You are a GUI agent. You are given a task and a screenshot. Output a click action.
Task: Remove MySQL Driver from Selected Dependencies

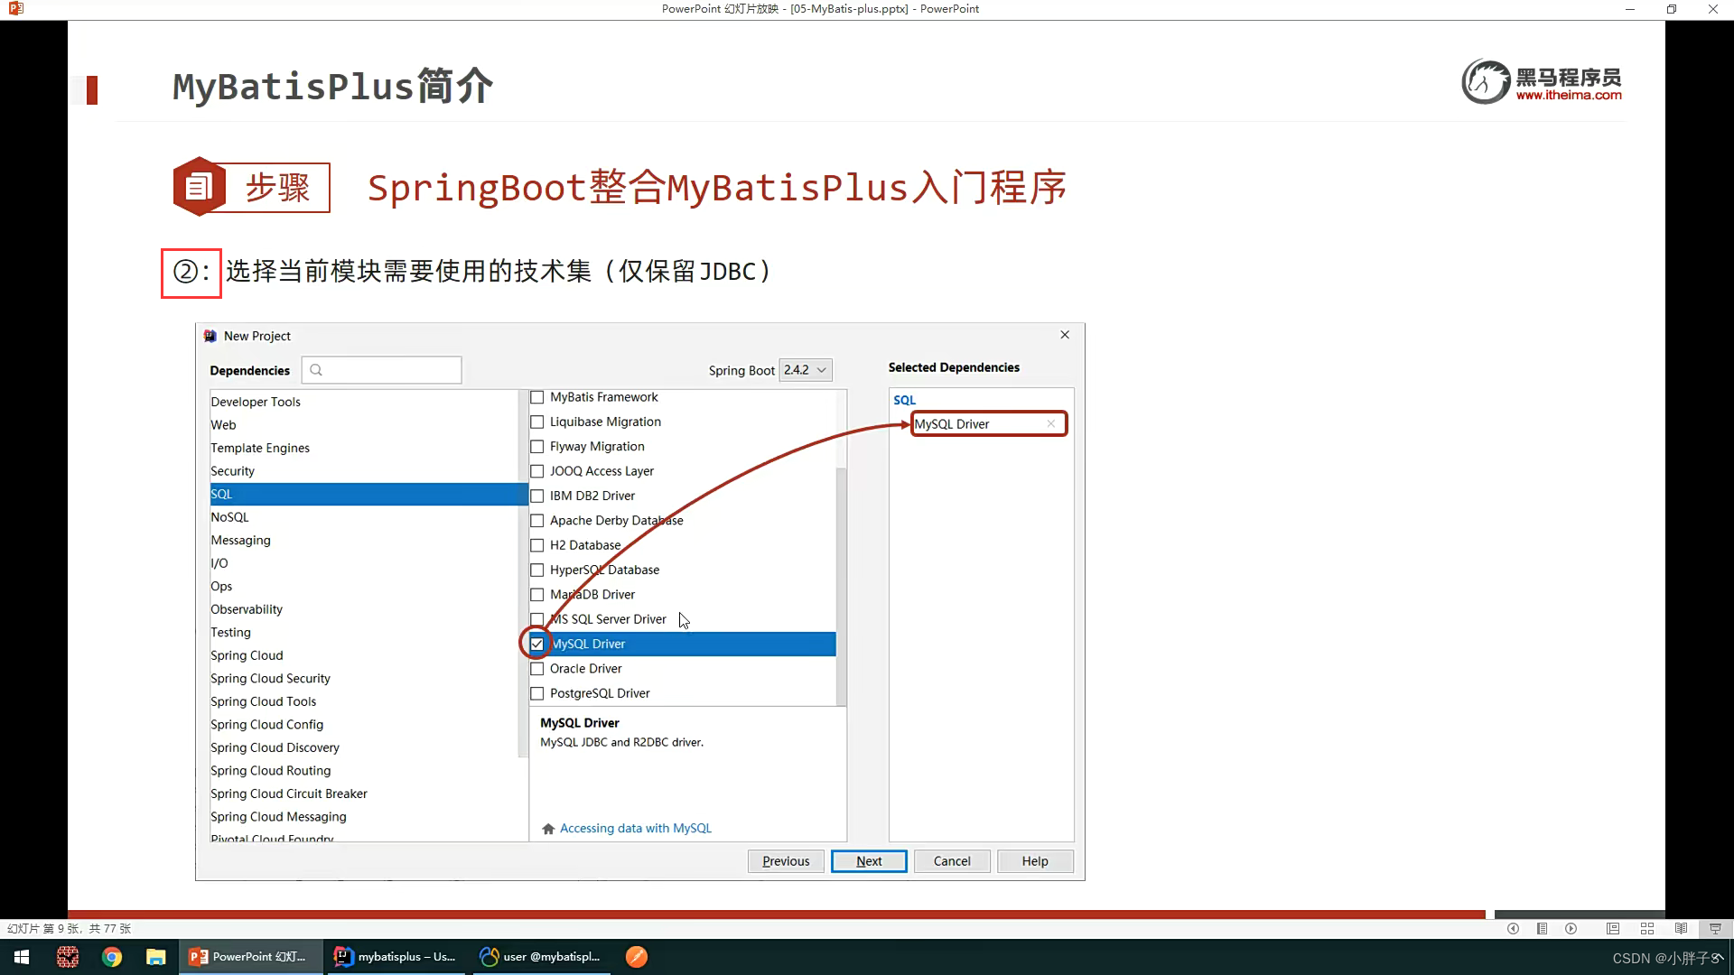[x=1051, y=423]
